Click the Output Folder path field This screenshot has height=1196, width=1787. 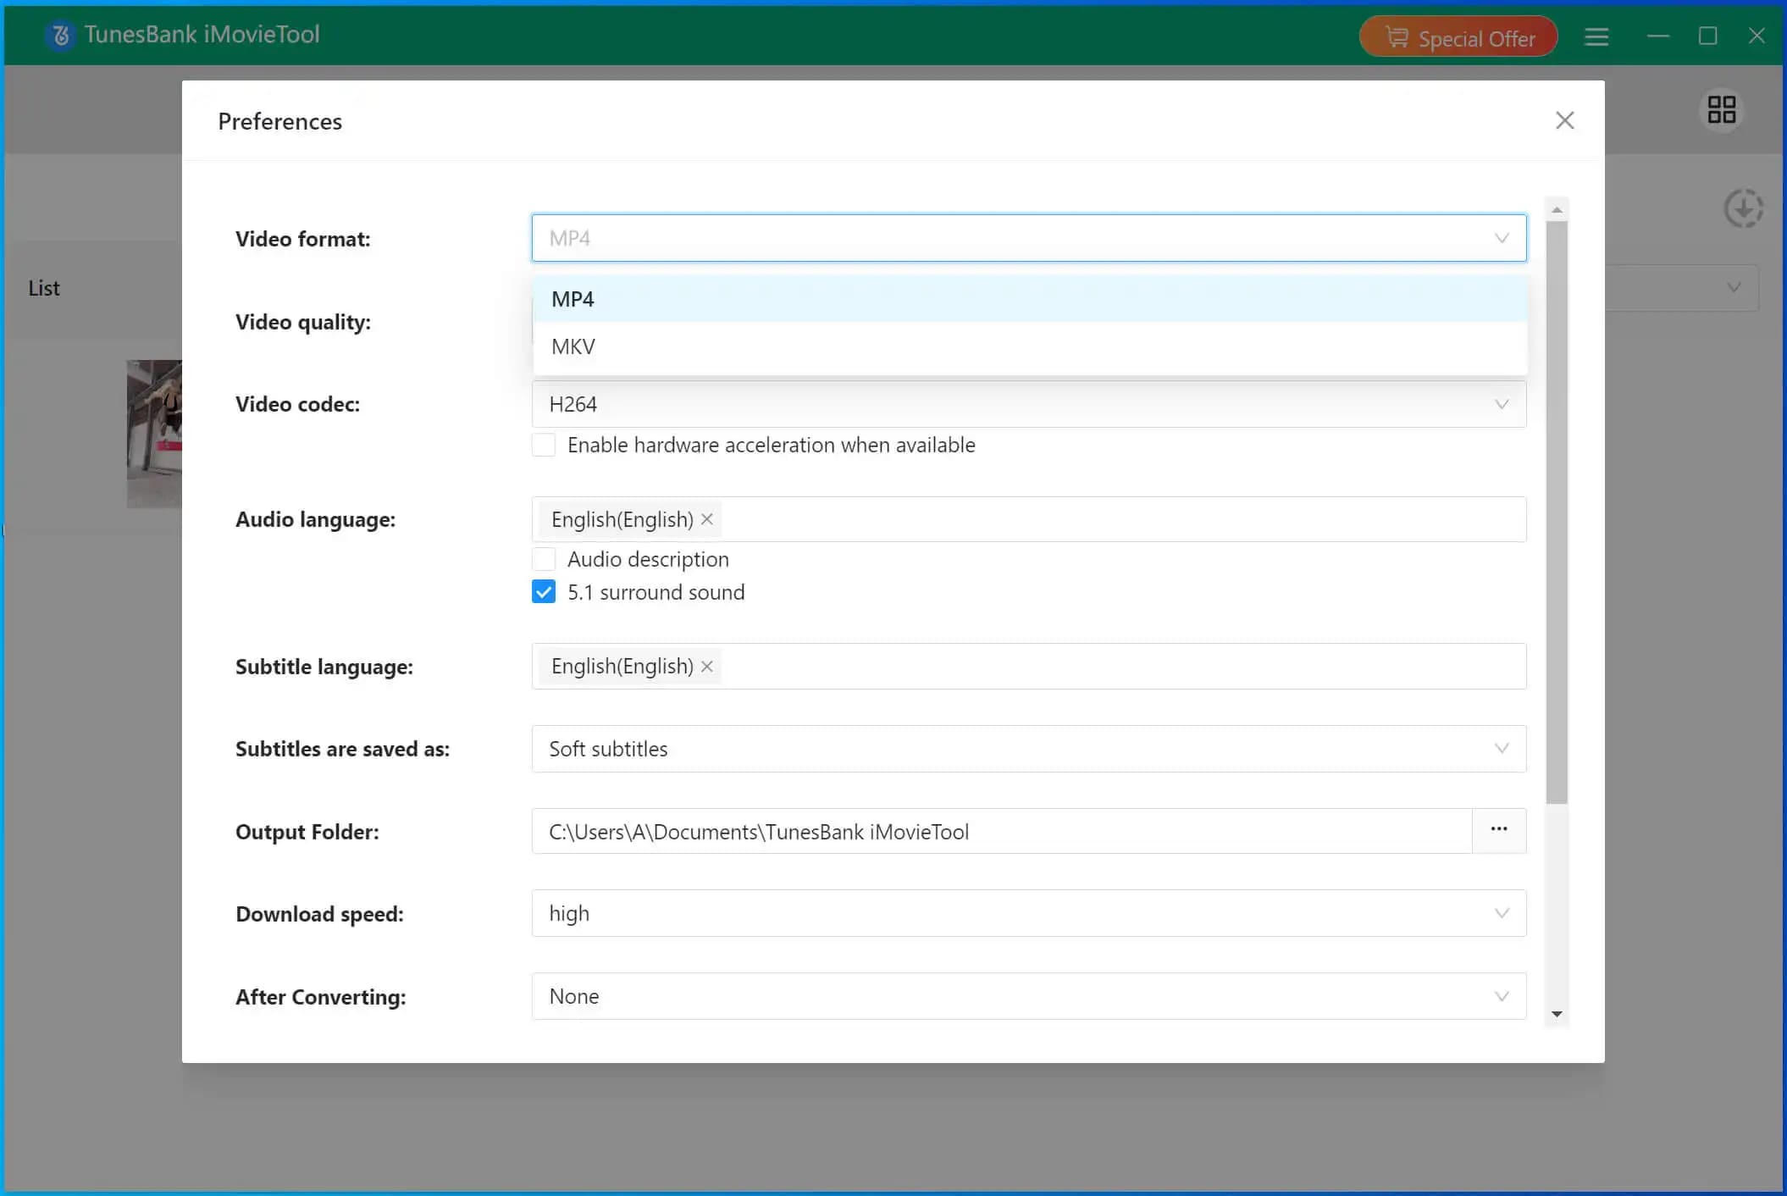pos(999,831)
